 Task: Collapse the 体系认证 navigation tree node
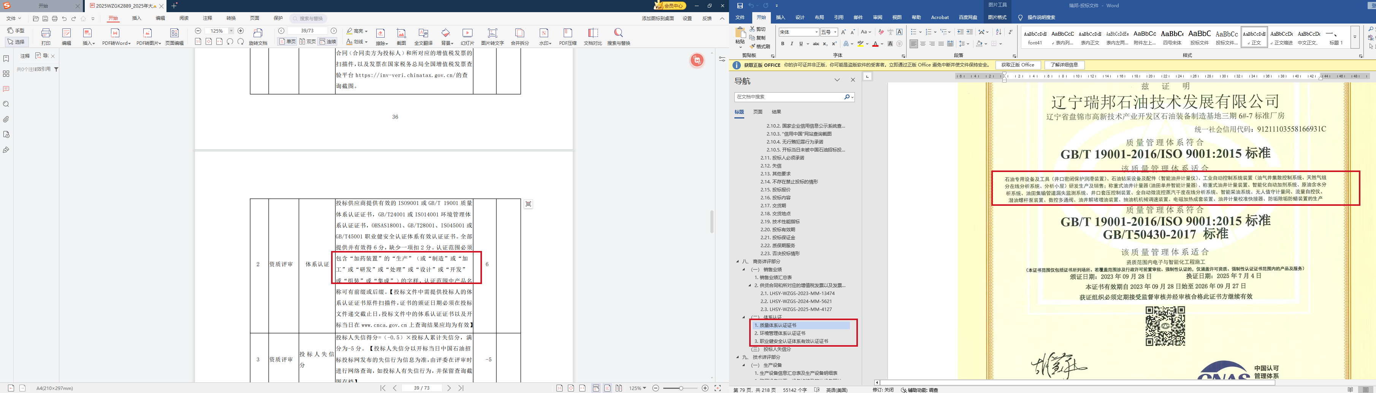(x=743, y=317)
